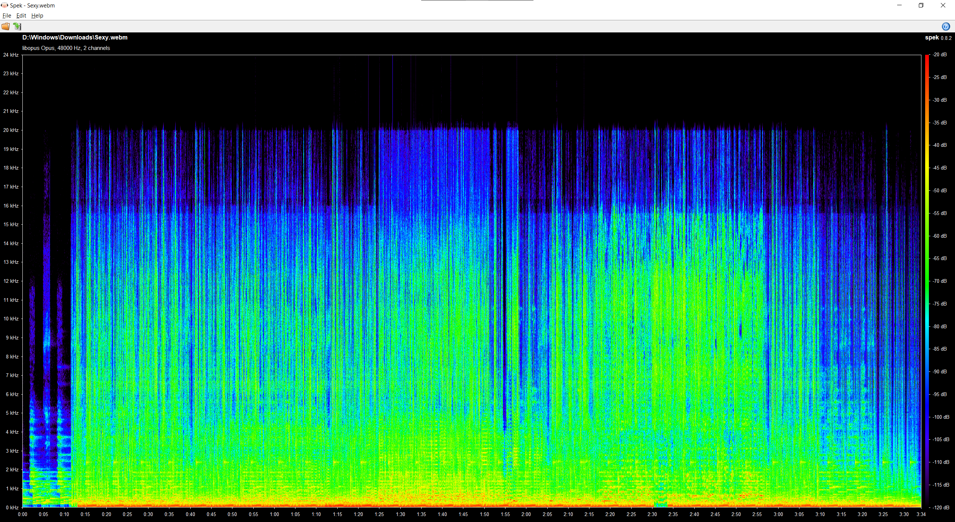Click the Open file folder icon
The width and height of the screenshot is (955, 522).
pyautogui.click(x=6, y=26)
